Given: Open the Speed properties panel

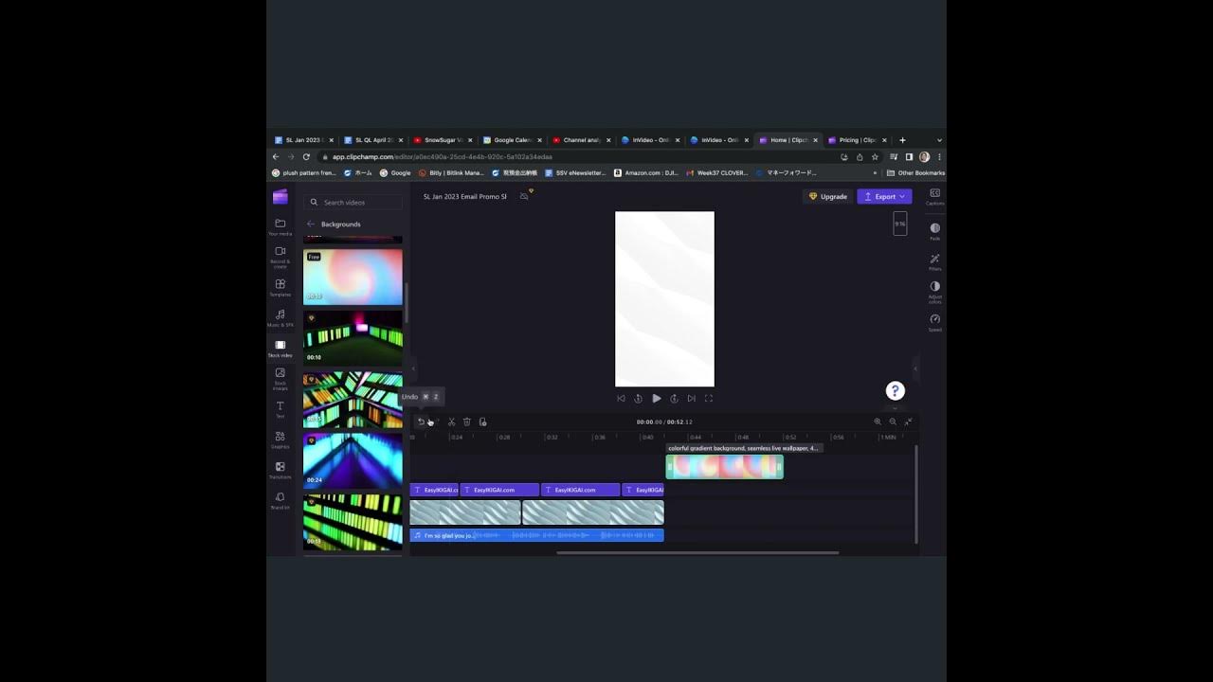Looking at the screenshot, I should click(934, 322).
